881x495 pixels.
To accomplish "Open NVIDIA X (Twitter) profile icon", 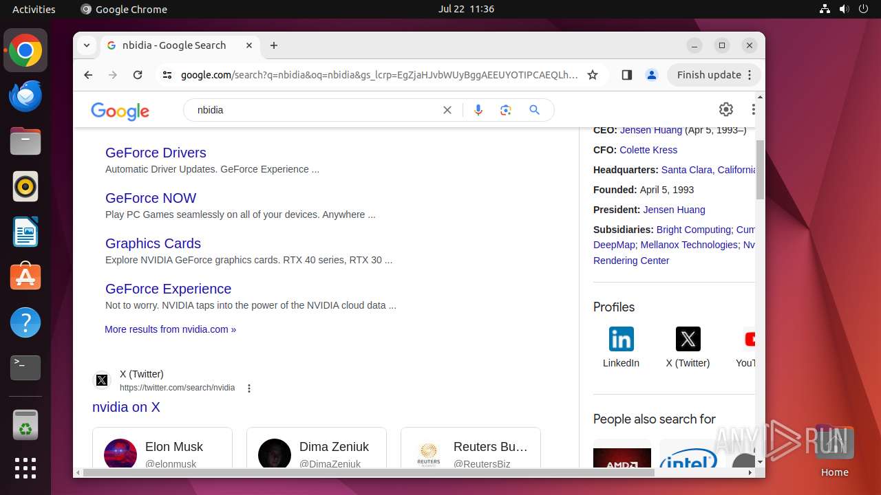I will tap(688, 339).
